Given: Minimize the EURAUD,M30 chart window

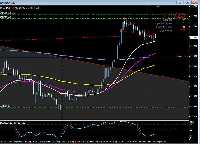Looking at the screenshot, I should click(180, 3).
